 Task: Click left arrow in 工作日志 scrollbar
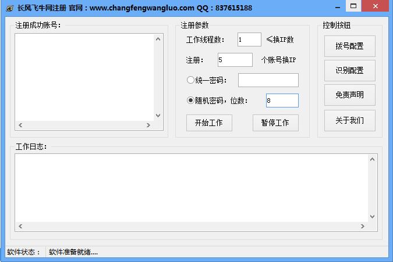[20, 226]
